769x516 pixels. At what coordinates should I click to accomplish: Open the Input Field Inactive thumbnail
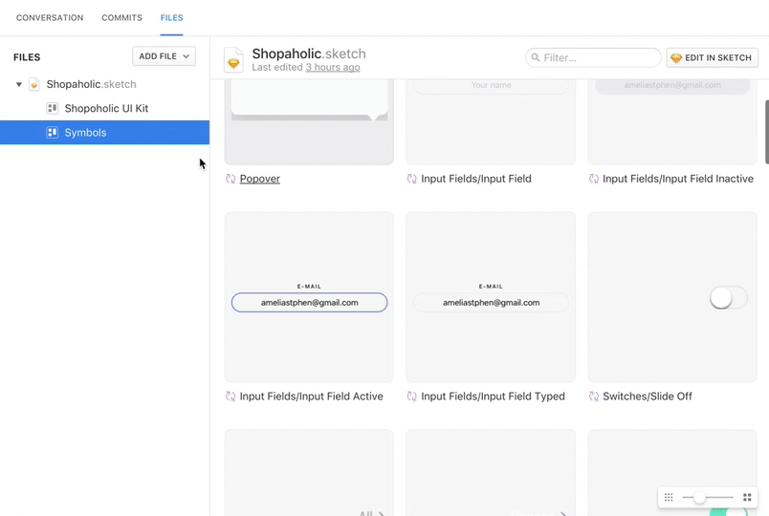click(x=672, y=121)
